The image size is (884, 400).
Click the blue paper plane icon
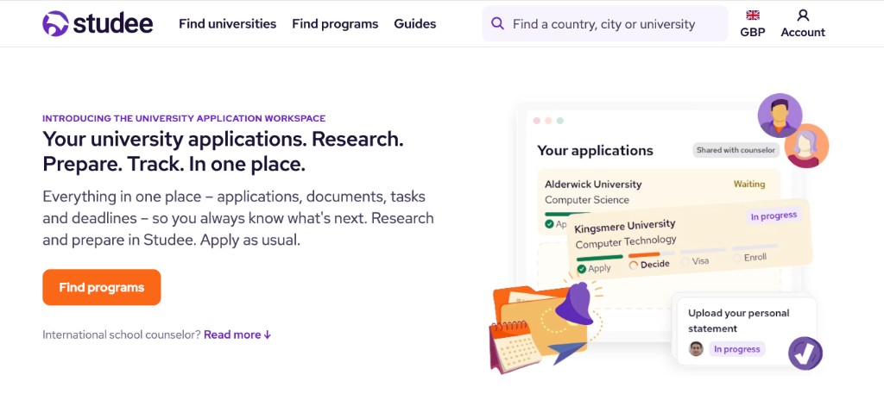[x=568, y=353]
